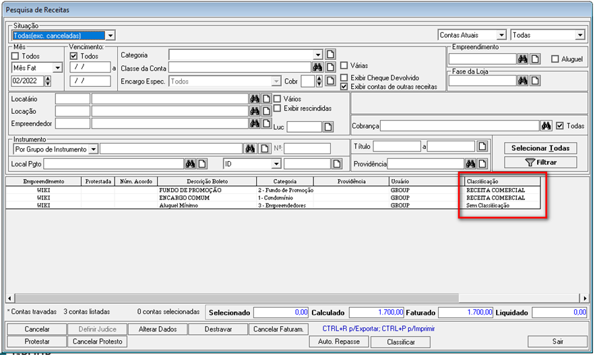Click the Protestada column header
The image size is (597, 355).
98,181
